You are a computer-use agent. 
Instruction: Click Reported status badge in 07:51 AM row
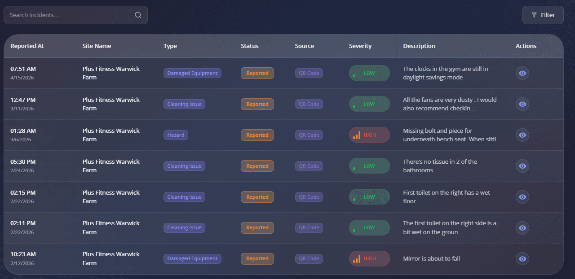pos(257,73)
